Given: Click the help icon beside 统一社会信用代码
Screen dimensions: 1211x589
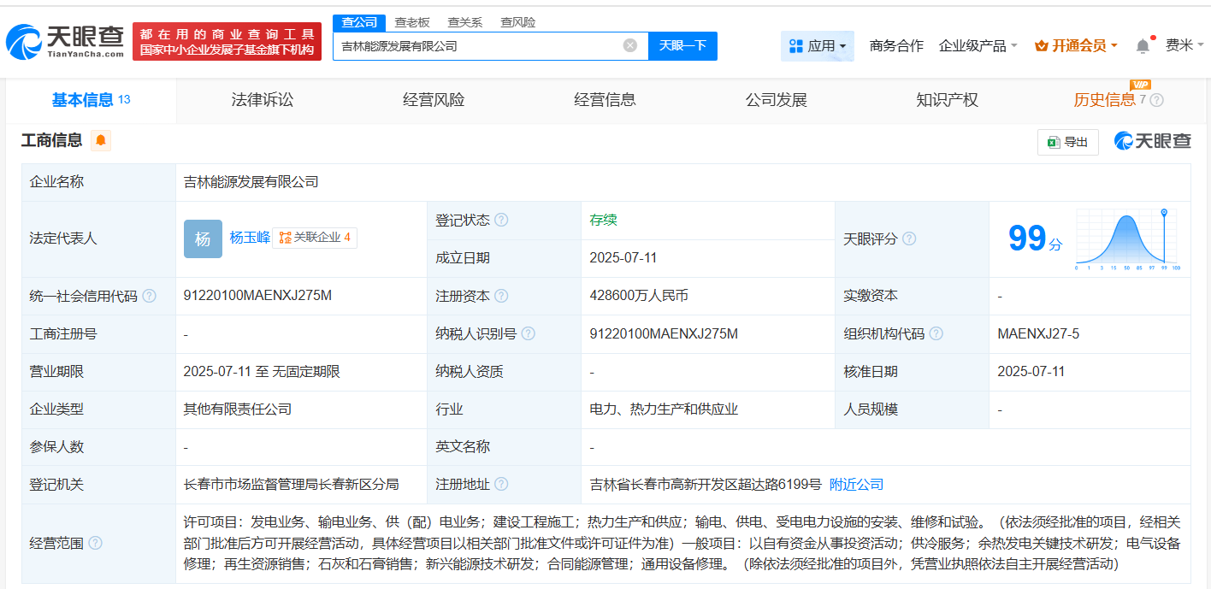Looking at the screenshot, I should pyautogui.click(x=150, y=296).
